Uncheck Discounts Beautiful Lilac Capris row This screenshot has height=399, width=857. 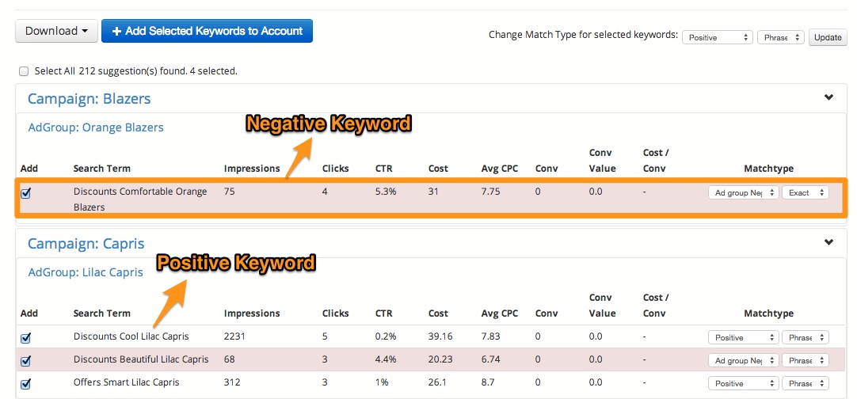pos(25,361)
